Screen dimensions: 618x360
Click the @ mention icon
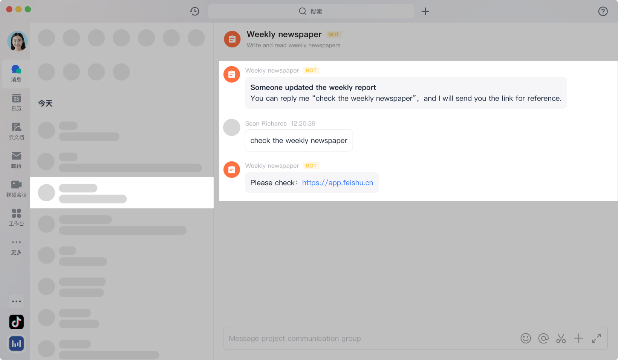[543, 338]
